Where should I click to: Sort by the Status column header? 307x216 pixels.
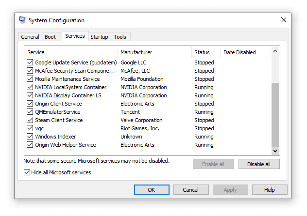(206, 52)
